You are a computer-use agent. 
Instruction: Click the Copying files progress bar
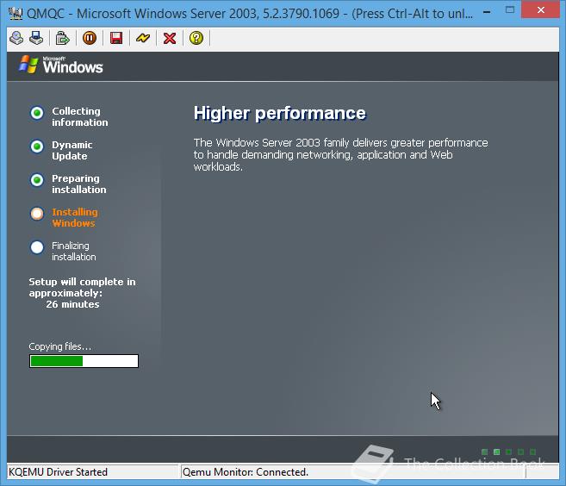pyautogui.click(x=84, y=361)
